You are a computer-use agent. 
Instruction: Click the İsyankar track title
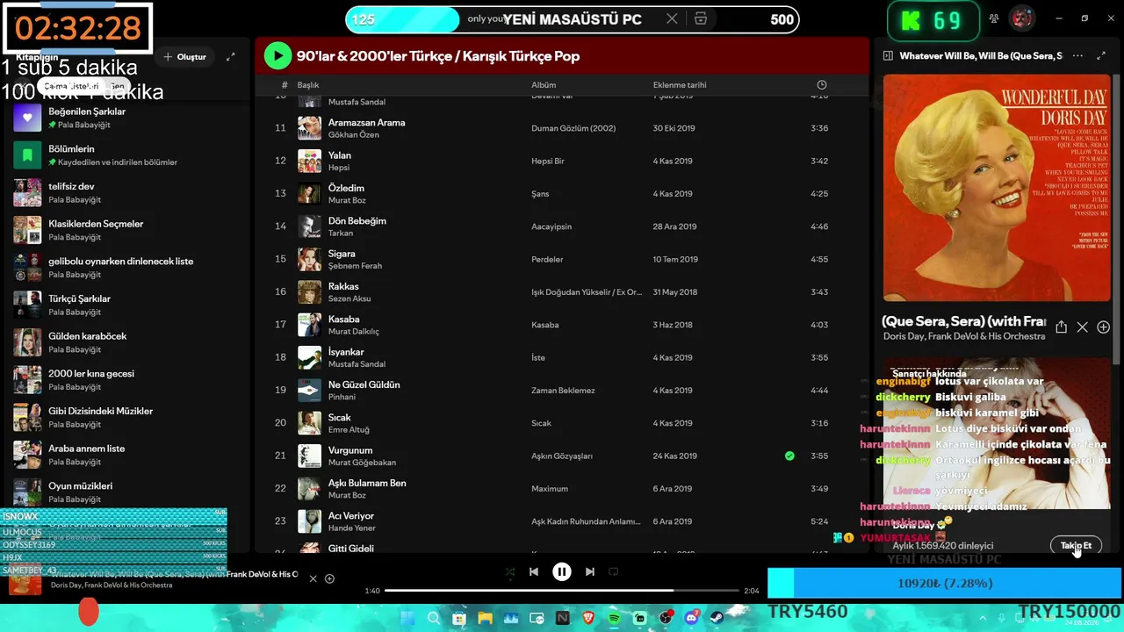click(345, 352)
